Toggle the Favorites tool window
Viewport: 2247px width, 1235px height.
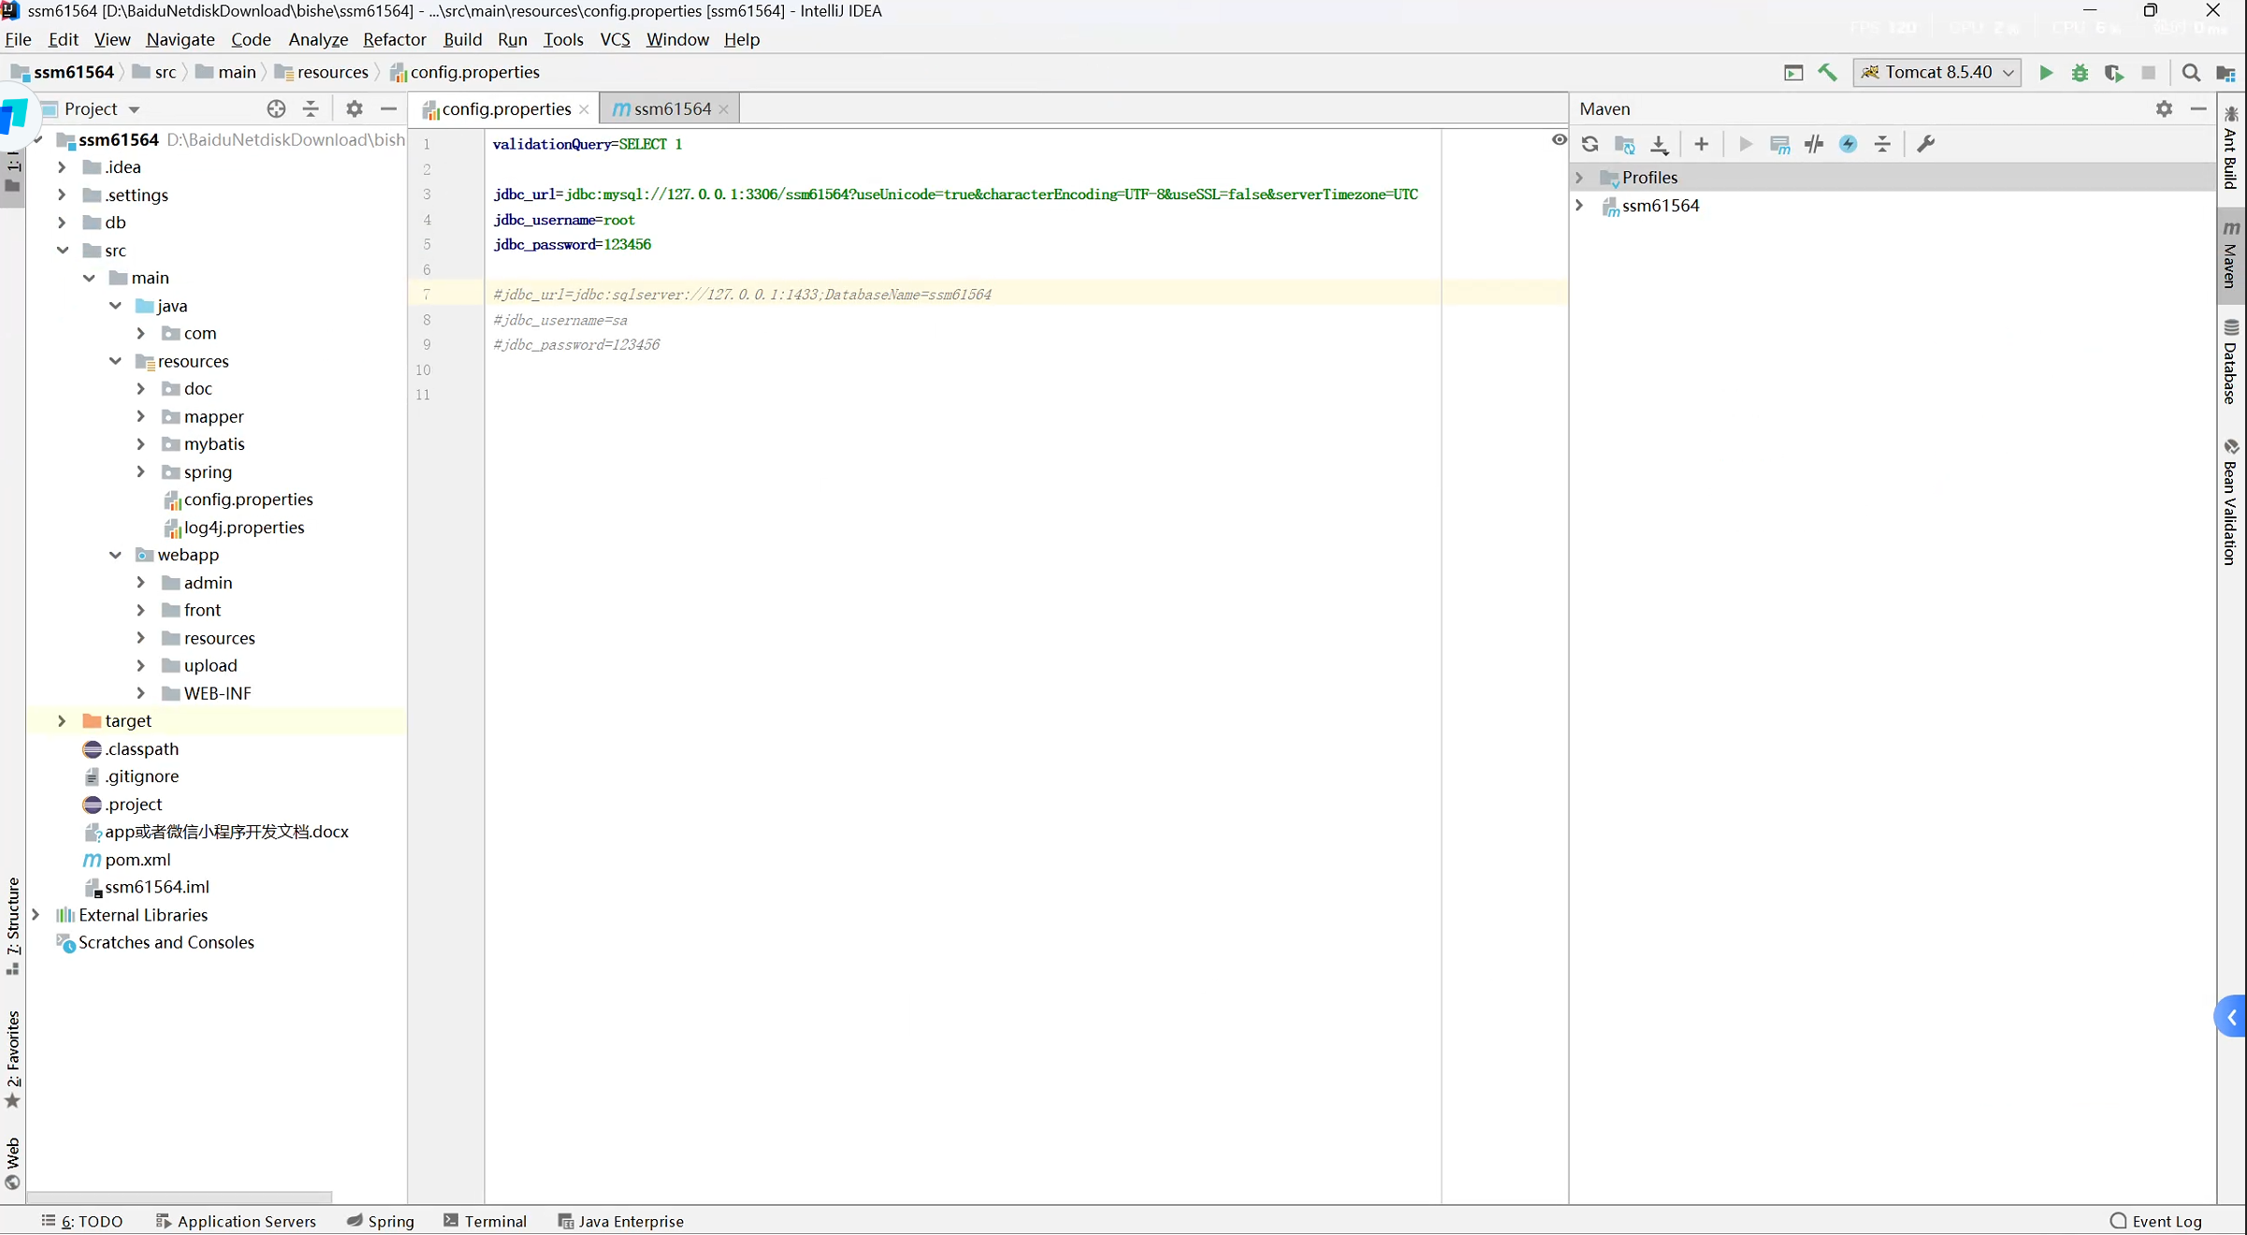(13, 1059)
